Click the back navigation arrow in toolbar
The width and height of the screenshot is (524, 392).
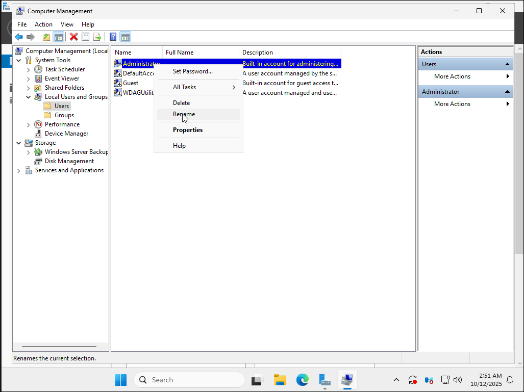pos(19,36)
